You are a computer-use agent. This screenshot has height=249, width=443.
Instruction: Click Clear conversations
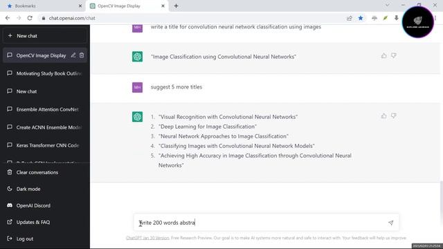point(45,172)
